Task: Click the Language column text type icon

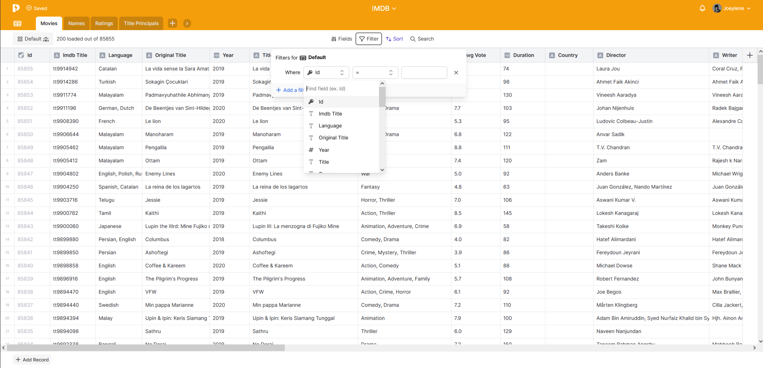Action: (102, 55)
